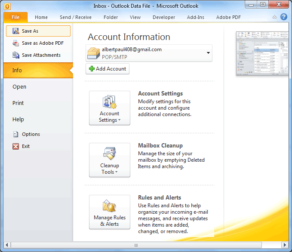
Task: Switch to the Developer tab
Action: (164, 17)
